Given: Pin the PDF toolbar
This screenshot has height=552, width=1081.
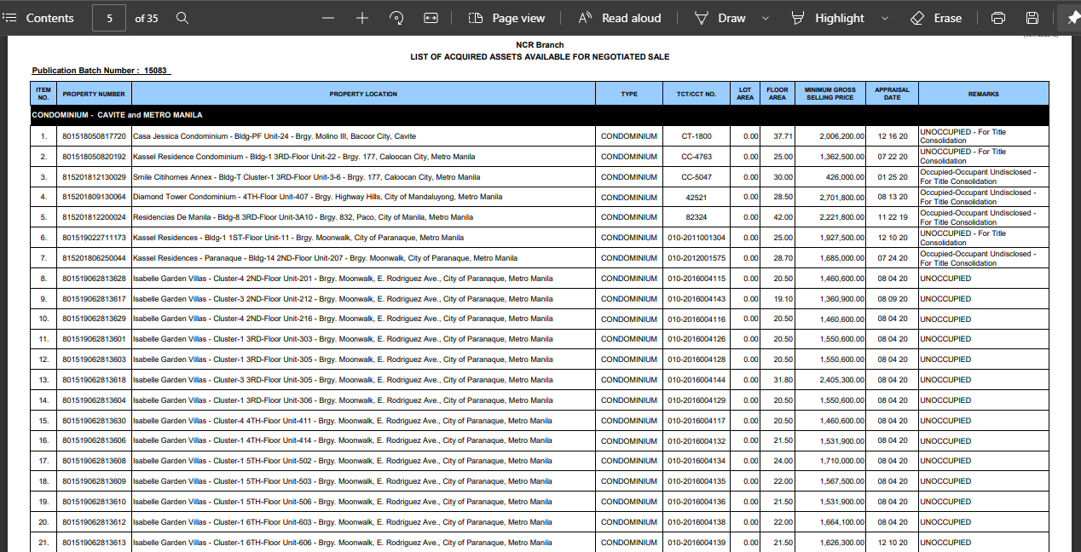Looking at the screenshot, I should coord(1072,18).
